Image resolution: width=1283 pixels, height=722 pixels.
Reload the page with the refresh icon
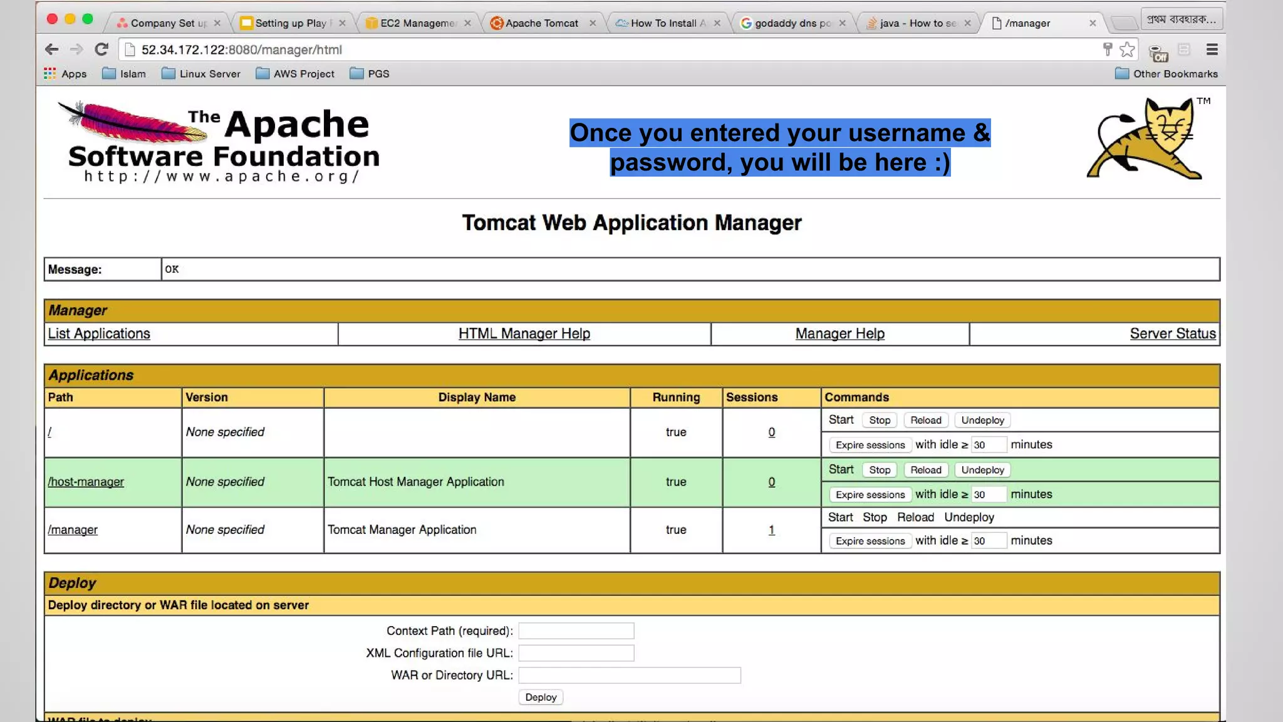tap(101, 50)
